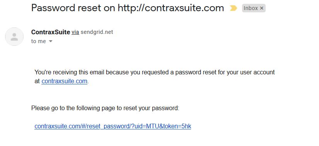Image resolution: width=319 pixels, height=146 pixels.
Task: Open the reset_password link with the token
Action: 113,126
